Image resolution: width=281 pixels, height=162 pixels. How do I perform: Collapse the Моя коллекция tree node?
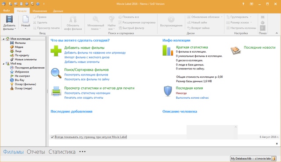pos(4,39)
